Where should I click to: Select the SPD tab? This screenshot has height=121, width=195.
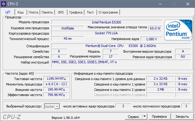(61, 12)
